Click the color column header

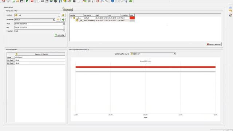tap(132, 15)
